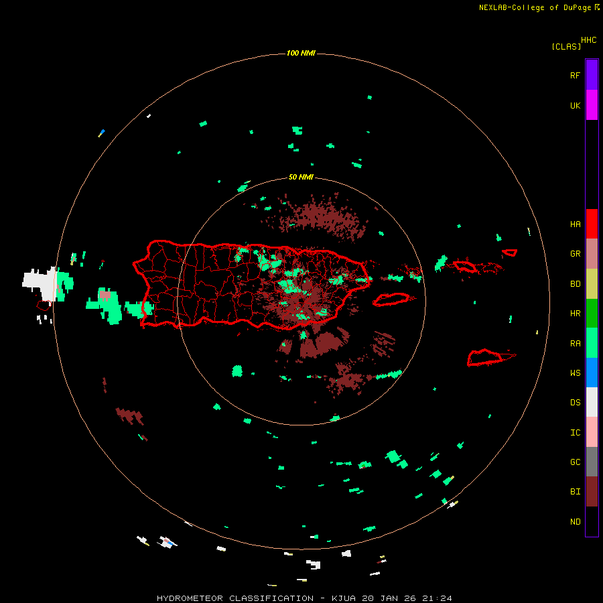Click the GC gray legend swatch
This screenshot has height=603, width=603.
click(x=592, y=462)
